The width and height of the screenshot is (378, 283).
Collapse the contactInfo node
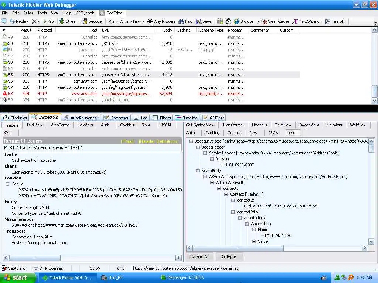[x=233, y=212]
